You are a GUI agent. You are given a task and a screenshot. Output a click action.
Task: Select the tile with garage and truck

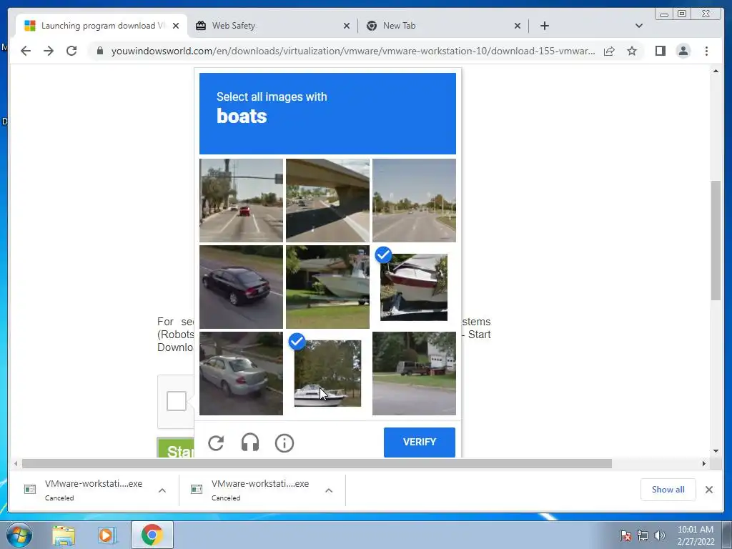414,373
